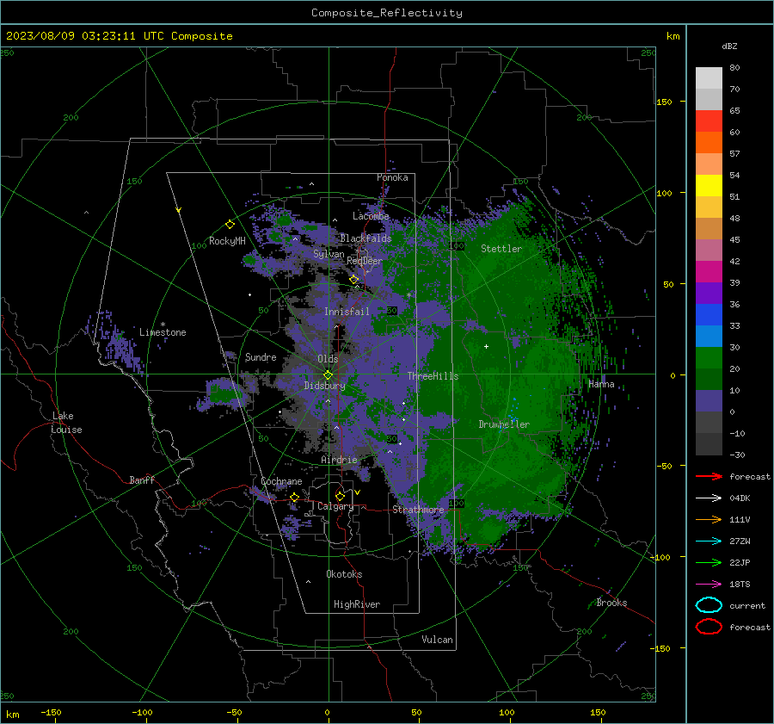
Task: Click the Banff label
Action: pos(142,480)
